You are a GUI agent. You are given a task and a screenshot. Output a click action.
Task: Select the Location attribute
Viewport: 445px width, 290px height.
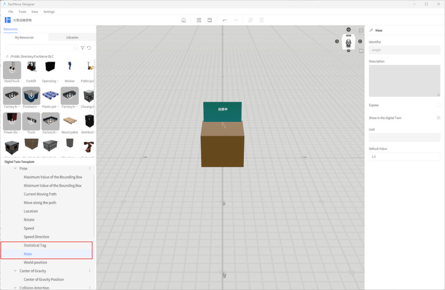pyautogui.click(x=31, y=211)
